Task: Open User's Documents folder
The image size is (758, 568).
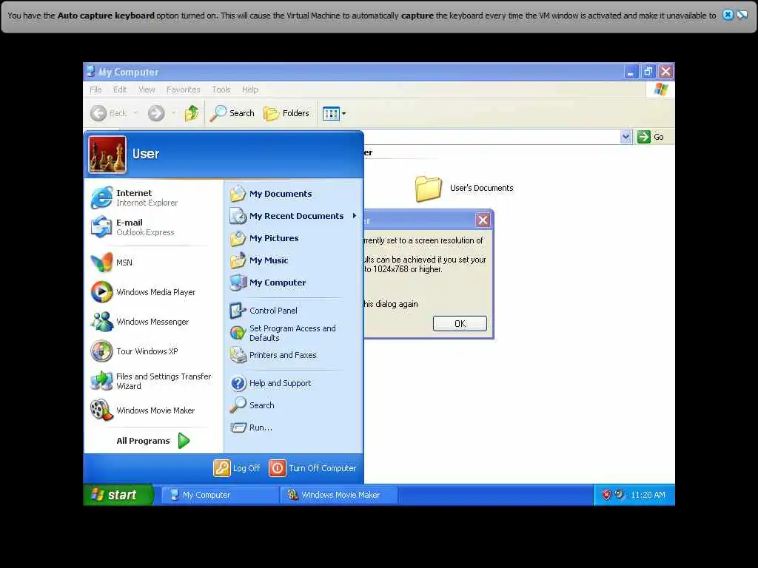Action: tap(464, 188)
